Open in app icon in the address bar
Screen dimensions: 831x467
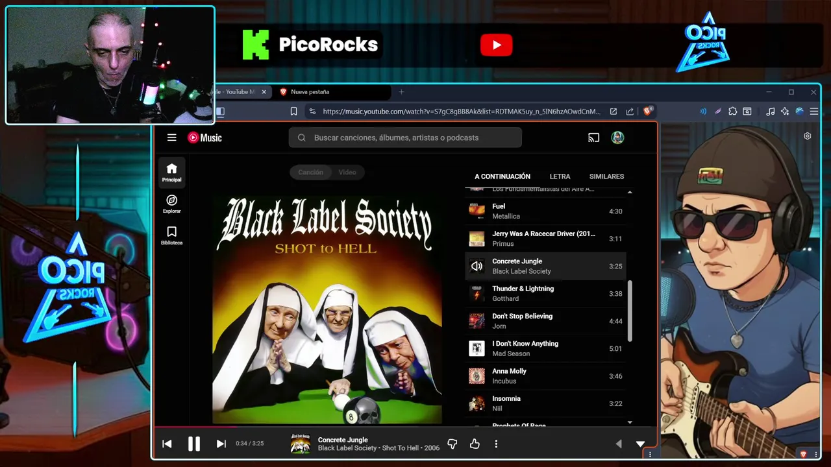(613, 112)
